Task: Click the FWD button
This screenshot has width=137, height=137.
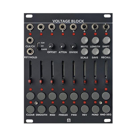Action: click(74, 109)
